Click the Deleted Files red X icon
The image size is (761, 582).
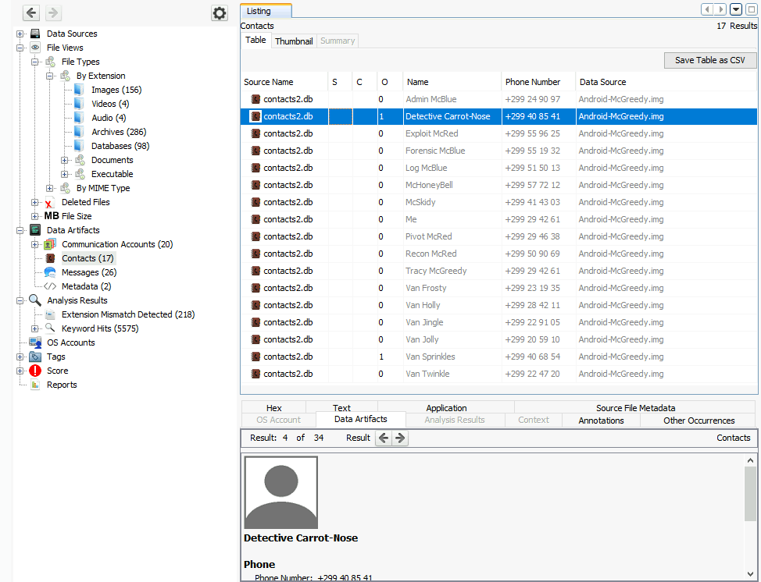pyautogui.click(x=49, y=203)
